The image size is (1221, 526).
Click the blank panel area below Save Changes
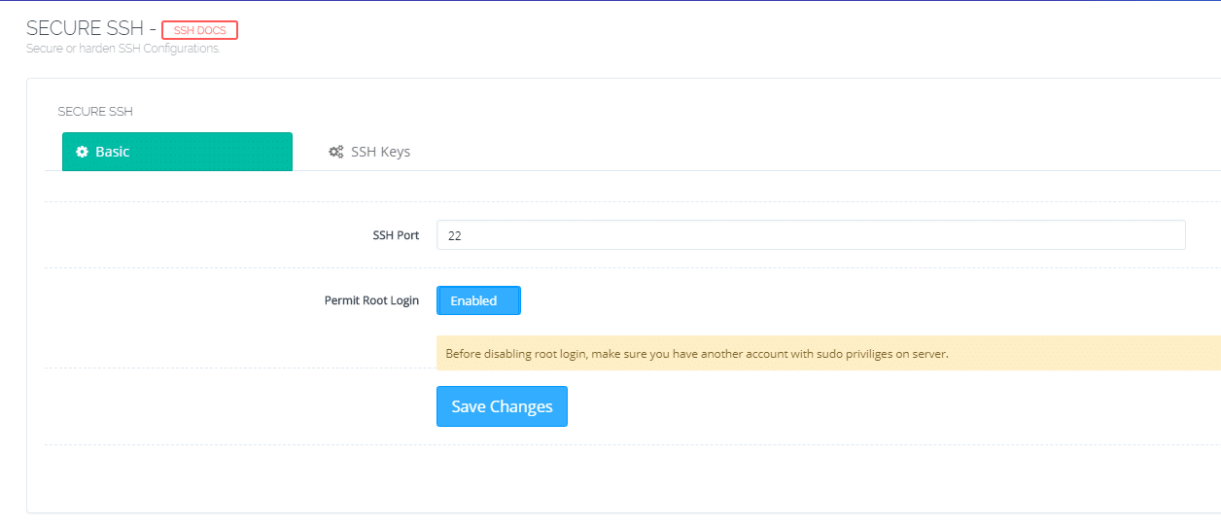(622, 478)
